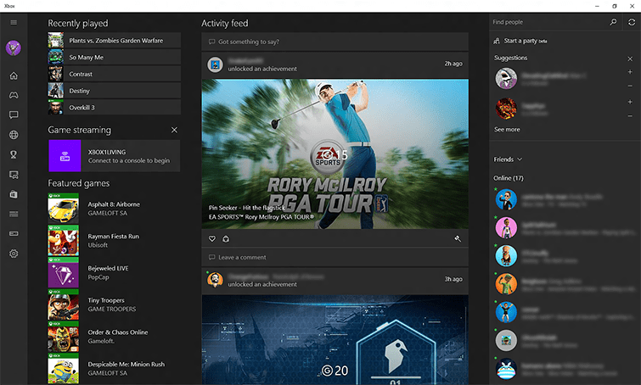641x385 pixels.
Task: Open first suggested friend's shark avatar
Action: click(x=506, y=78)
